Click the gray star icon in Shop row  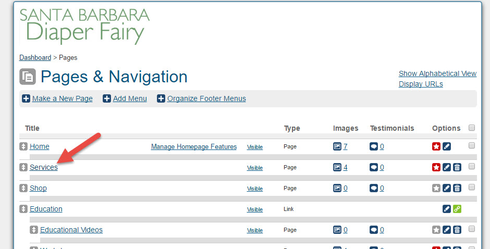(436, 188)
